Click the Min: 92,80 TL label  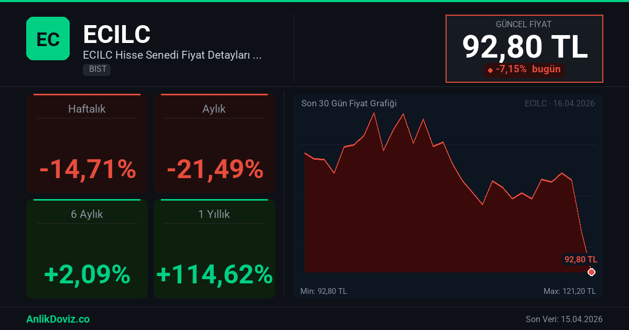tap(323, 291)
